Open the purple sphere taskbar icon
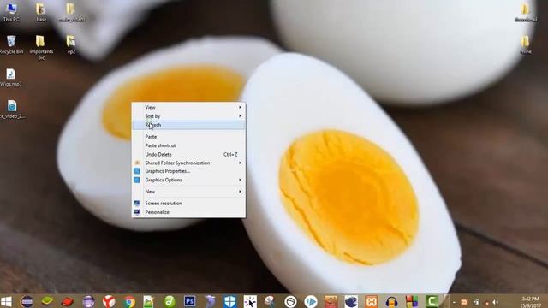Screen dimensions: 548x308 pos(88,301)
